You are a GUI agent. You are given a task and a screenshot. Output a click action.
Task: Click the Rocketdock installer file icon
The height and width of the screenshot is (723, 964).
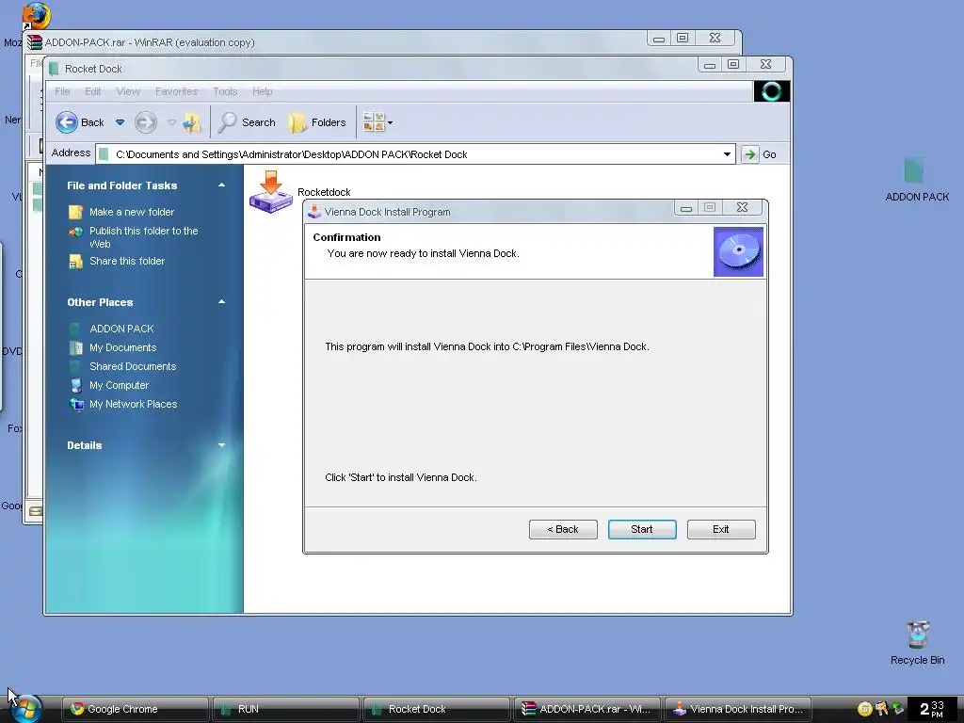point(270,192)
